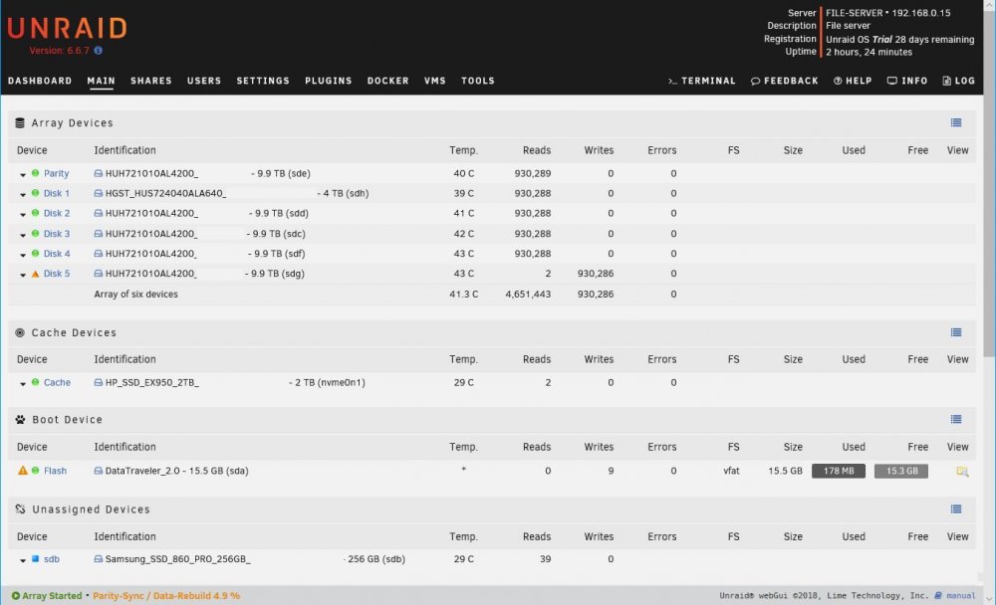Expand Disk 4 row dropdown arrow
The height and width of the screenshot is (605, 996).
click(23, 255)
